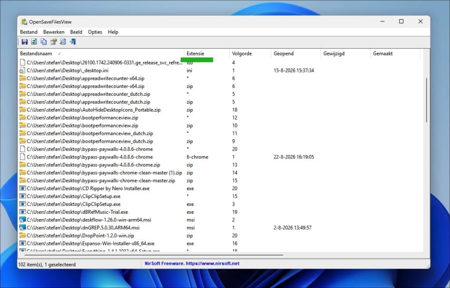
Task: Click icon of the bypass-paywalls-4.0.8.6-chrome row with 6-chrome extension
Action: [22, 157]
